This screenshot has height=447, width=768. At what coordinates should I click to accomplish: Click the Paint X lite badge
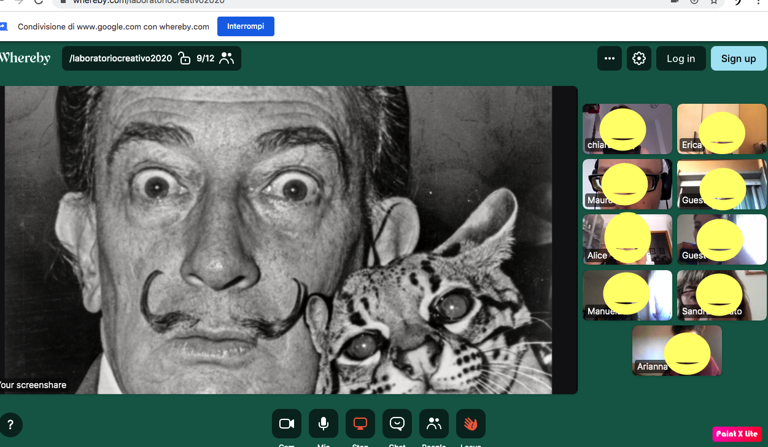(x=737, y=434)
